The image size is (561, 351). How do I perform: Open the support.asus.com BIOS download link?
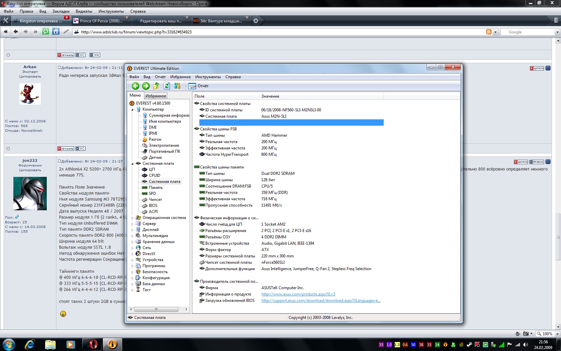click(x=321, y=301)
